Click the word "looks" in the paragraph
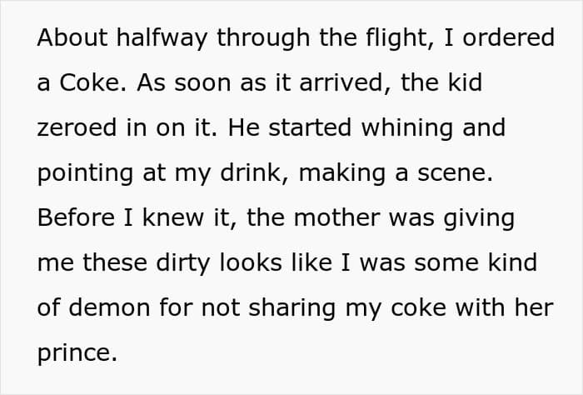The height and width of the screenshot is (395, 583). coord(251,262)
